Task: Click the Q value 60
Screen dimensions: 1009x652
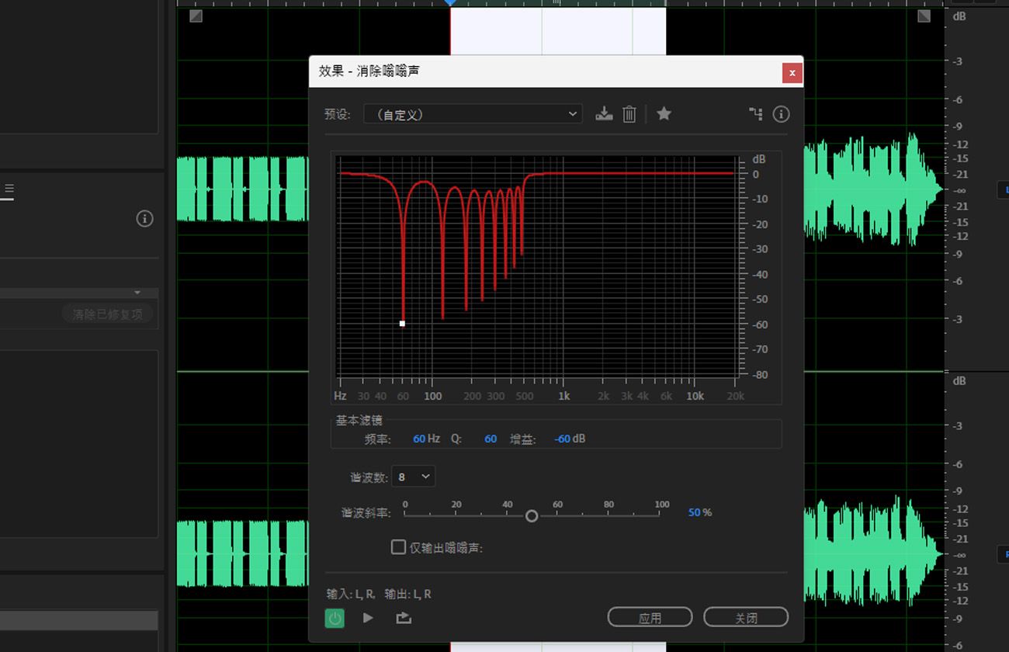Action: click(491, 439)
